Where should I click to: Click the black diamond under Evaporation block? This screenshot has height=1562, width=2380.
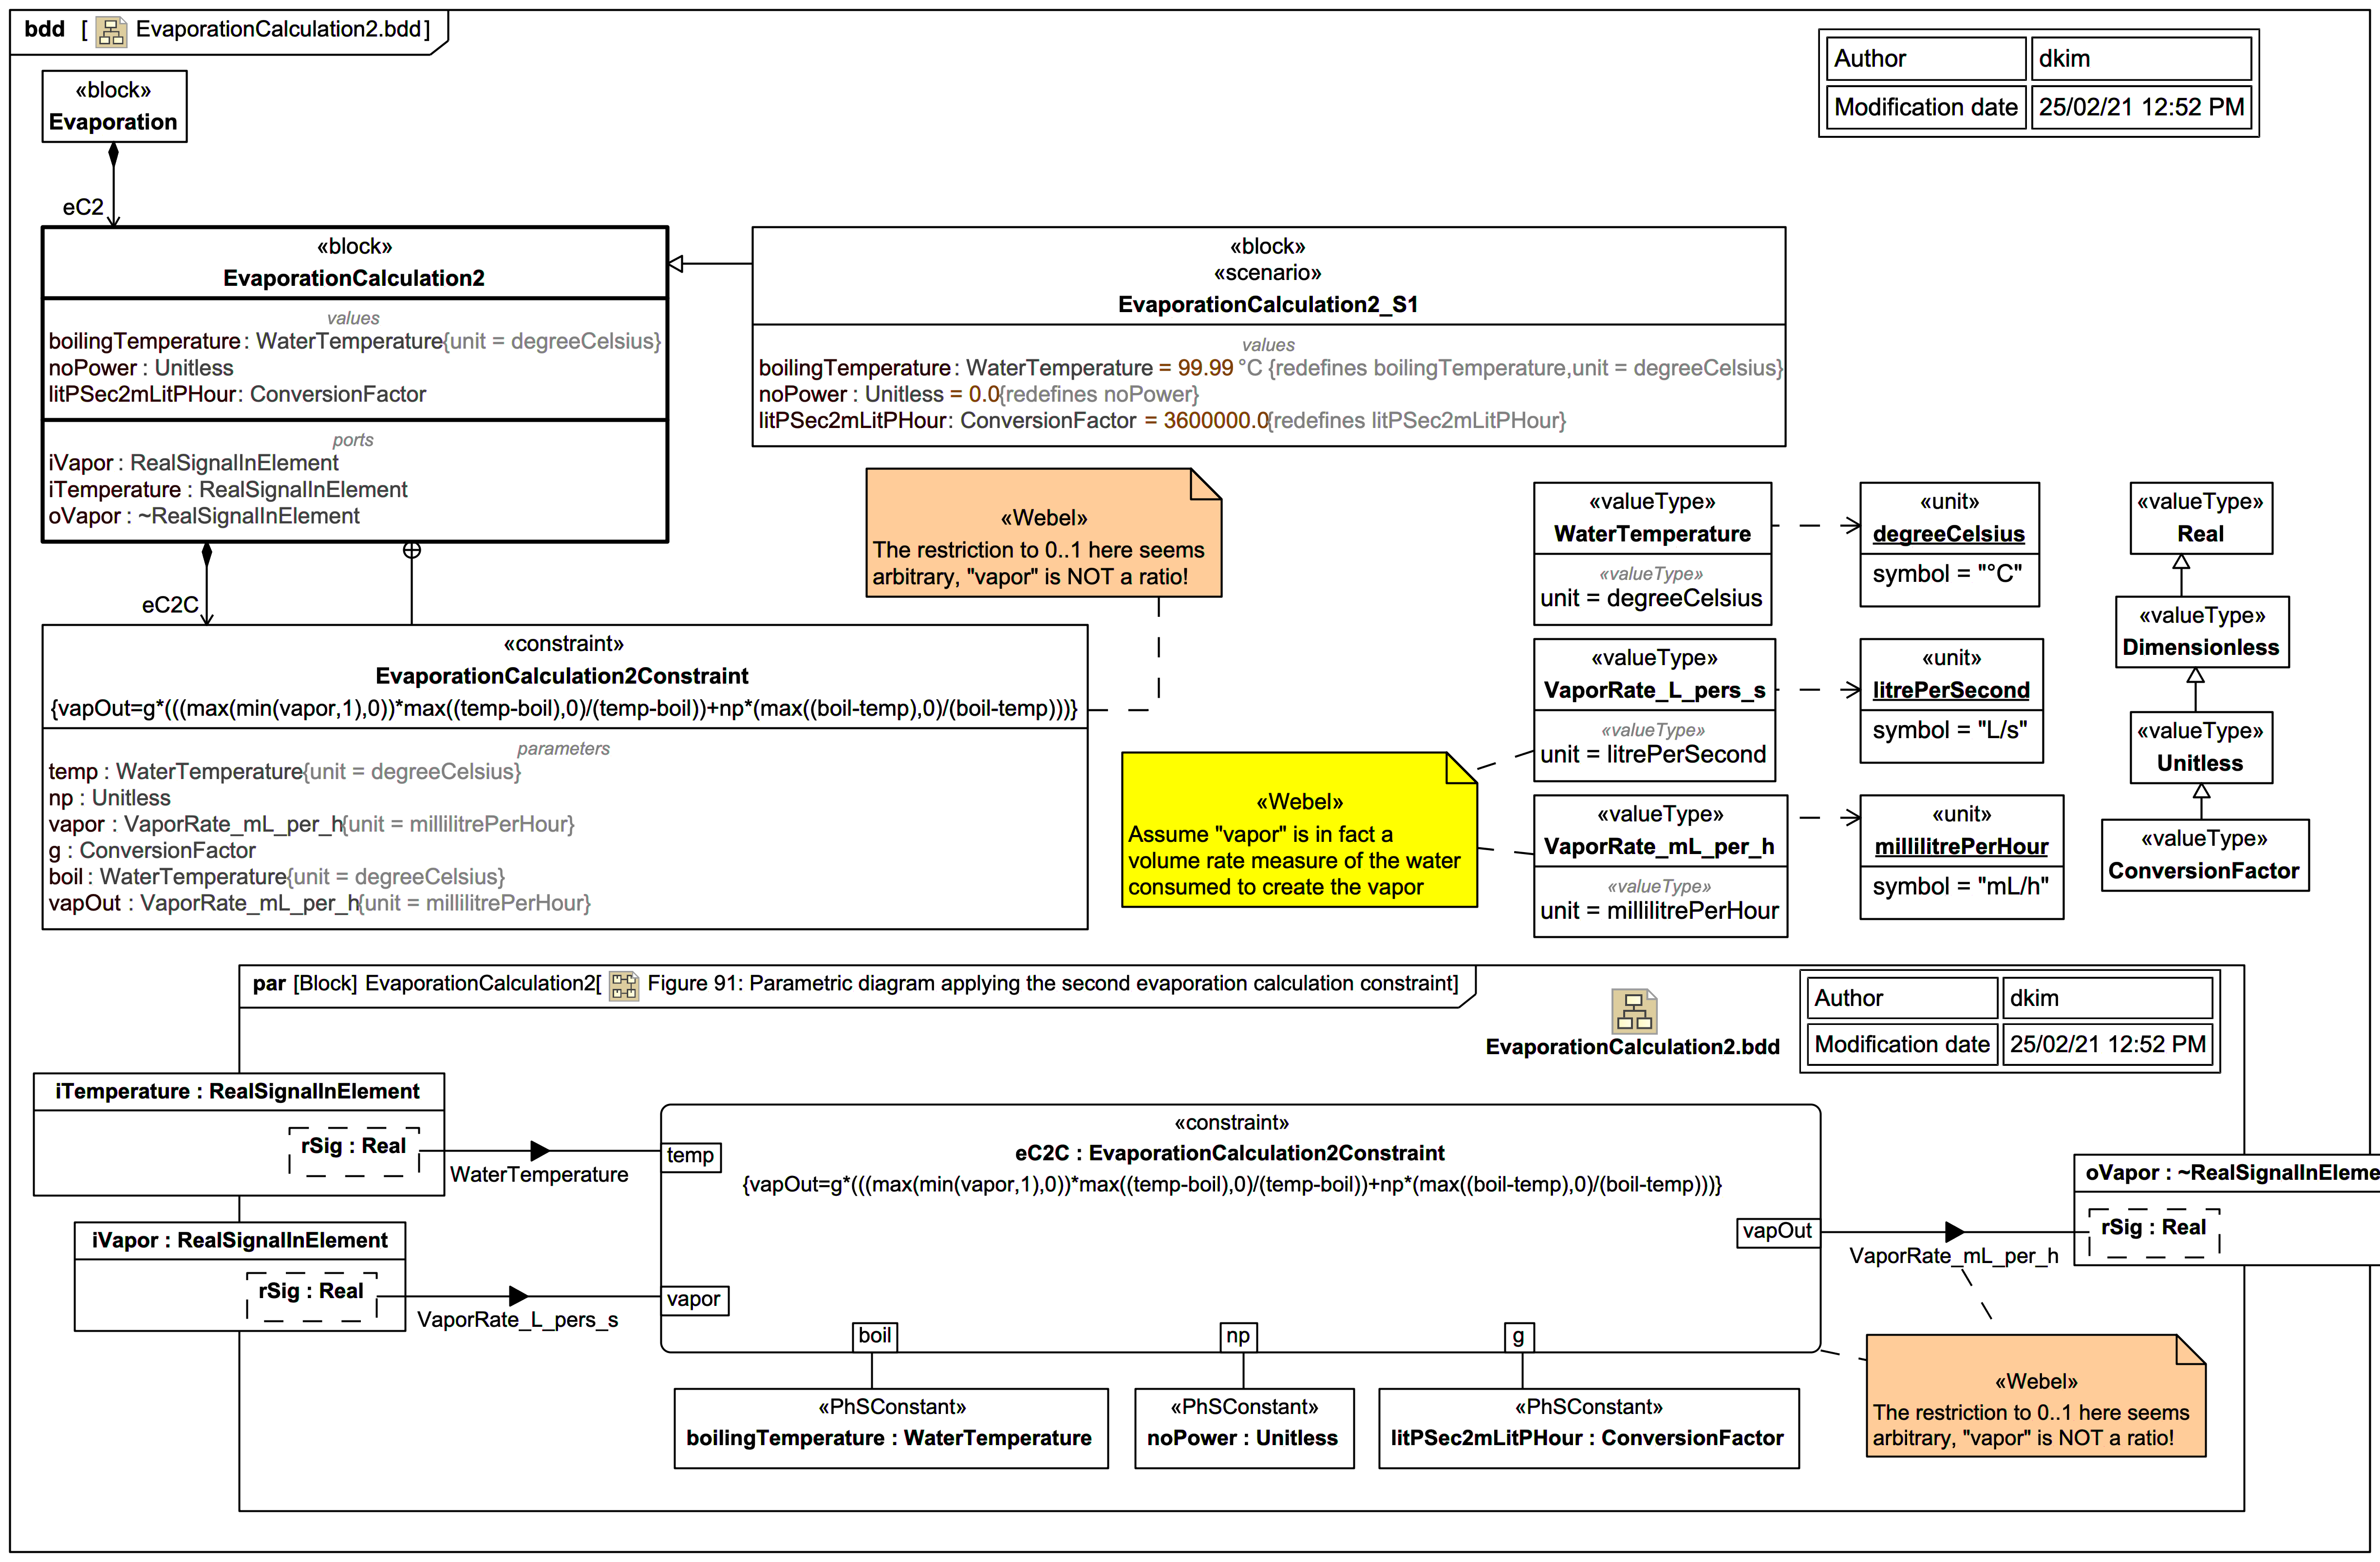point(113,154)
